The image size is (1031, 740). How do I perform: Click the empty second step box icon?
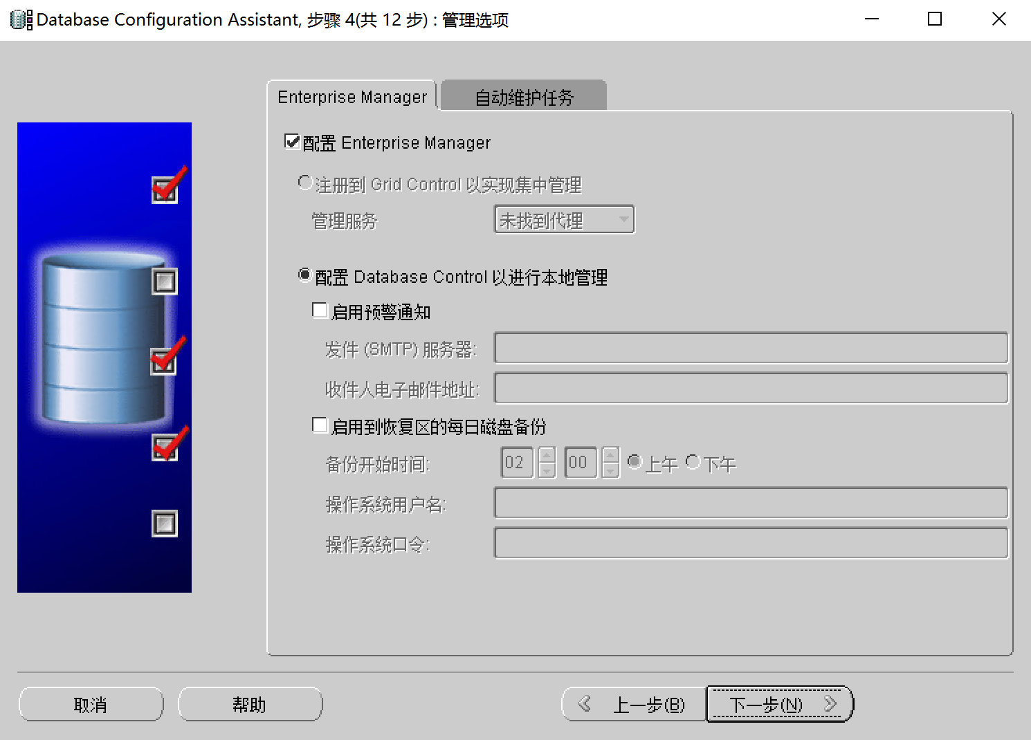pyautogui.click(x=165, y=281)
